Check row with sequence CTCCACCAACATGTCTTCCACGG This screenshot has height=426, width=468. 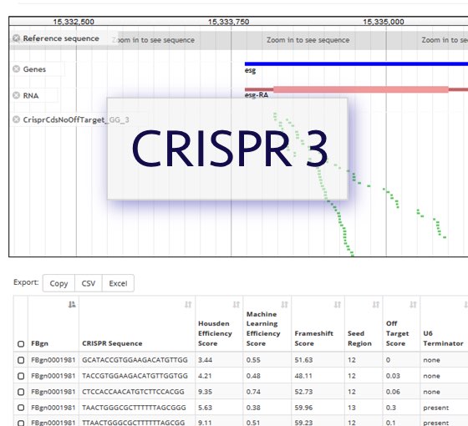21,392
